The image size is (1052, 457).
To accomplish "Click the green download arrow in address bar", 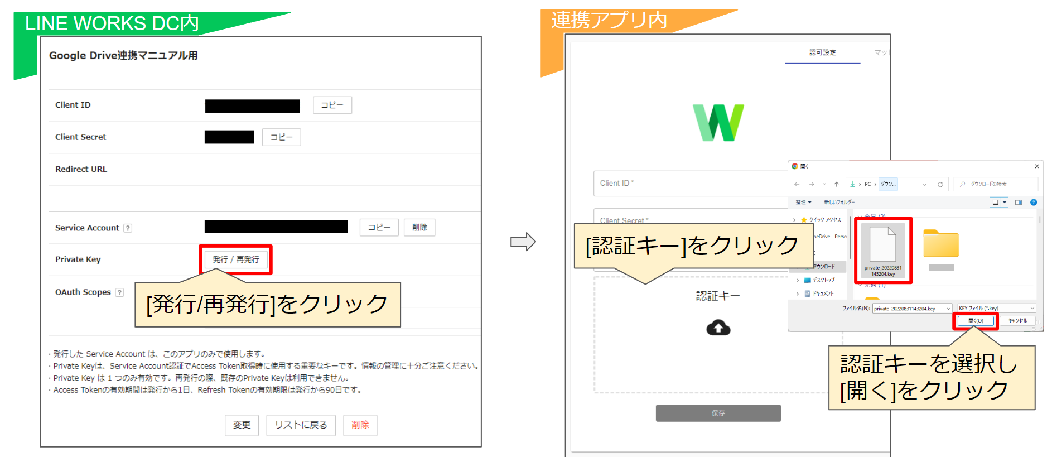I will 852,184.
